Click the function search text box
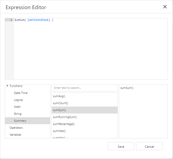Image resolution: width=173 pixels, height=159 pixels. (84, 88)
